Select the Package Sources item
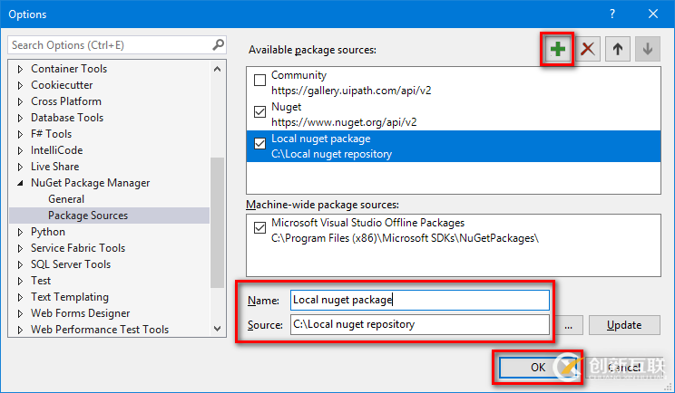Screen dimensions: 675x393 [x=88, y=216]
